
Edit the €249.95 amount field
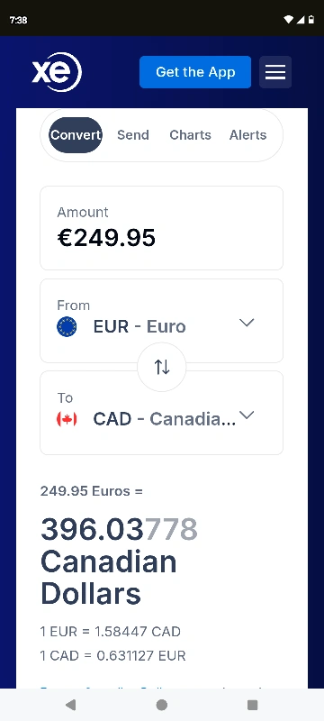161,228
